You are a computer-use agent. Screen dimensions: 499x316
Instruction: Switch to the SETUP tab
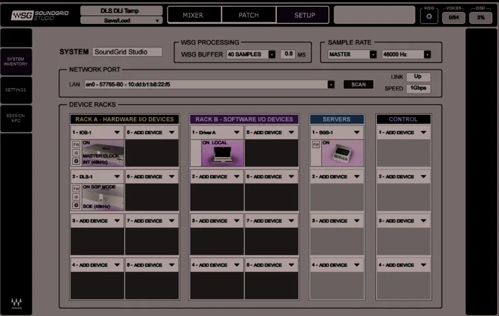(x=304, y=15)
